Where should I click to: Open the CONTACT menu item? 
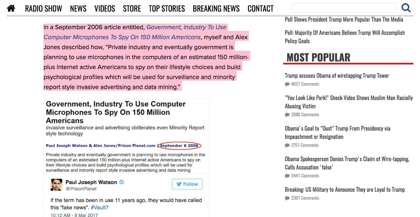(x=261, y=8)
